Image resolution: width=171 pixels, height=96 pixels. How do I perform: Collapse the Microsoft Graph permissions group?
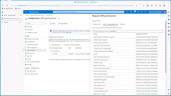pyautogui.click(x=50, y=51)
